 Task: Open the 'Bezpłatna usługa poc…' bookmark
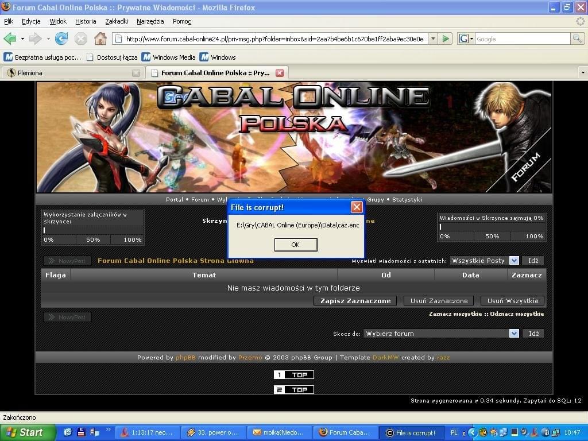coord(42,57)
